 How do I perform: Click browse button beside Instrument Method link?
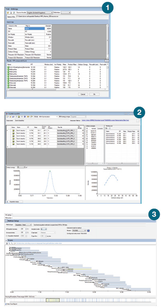tap(138, 121)
